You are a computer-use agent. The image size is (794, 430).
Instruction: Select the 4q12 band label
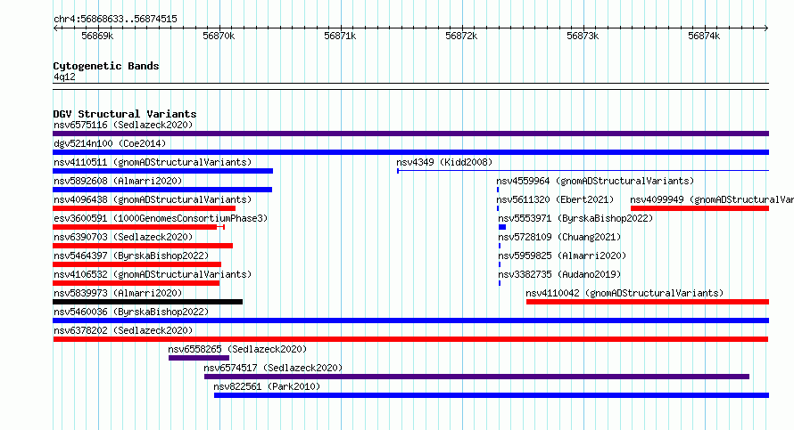[64, 77]
